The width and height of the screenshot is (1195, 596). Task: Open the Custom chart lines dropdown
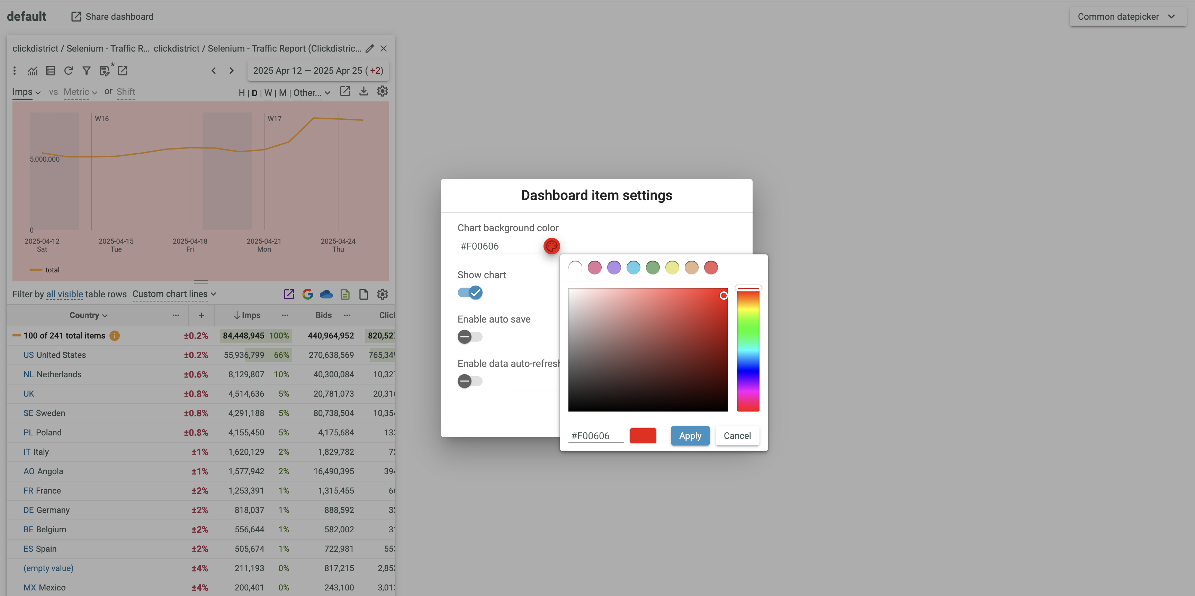(174, 294)
